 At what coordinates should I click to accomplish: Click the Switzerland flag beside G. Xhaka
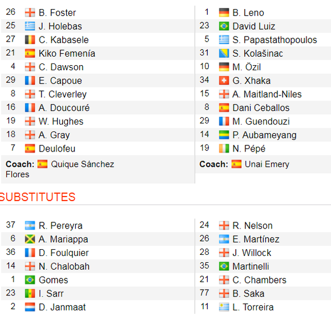[224, 81]
